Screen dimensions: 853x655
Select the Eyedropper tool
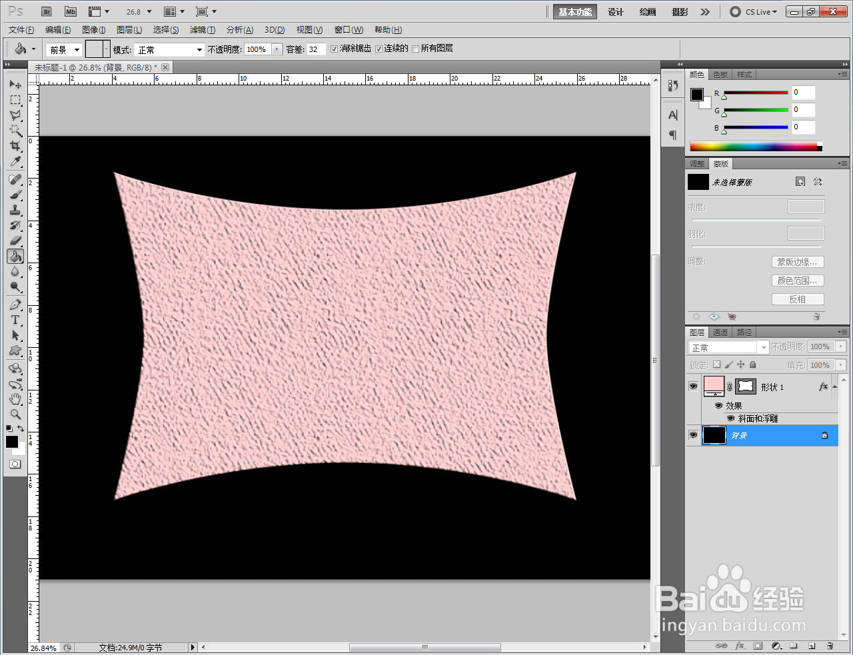point(15,161)
